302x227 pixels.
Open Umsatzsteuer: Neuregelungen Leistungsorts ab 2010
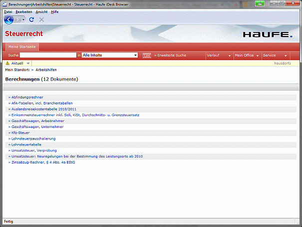pos(77,156)
